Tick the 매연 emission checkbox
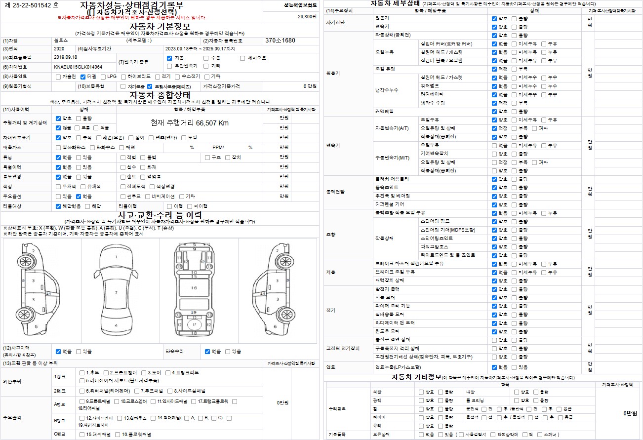This screenshot has width=643, height=440. [x=122, y=147]
